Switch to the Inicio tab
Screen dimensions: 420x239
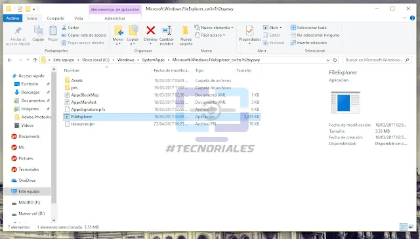[32, 18]
